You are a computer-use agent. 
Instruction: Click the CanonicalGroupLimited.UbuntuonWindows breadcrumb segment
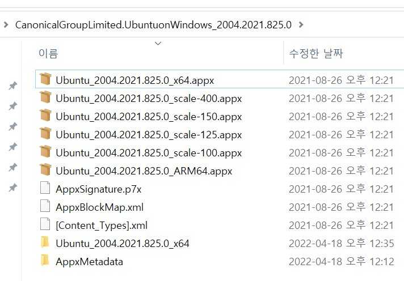point(153,25)
